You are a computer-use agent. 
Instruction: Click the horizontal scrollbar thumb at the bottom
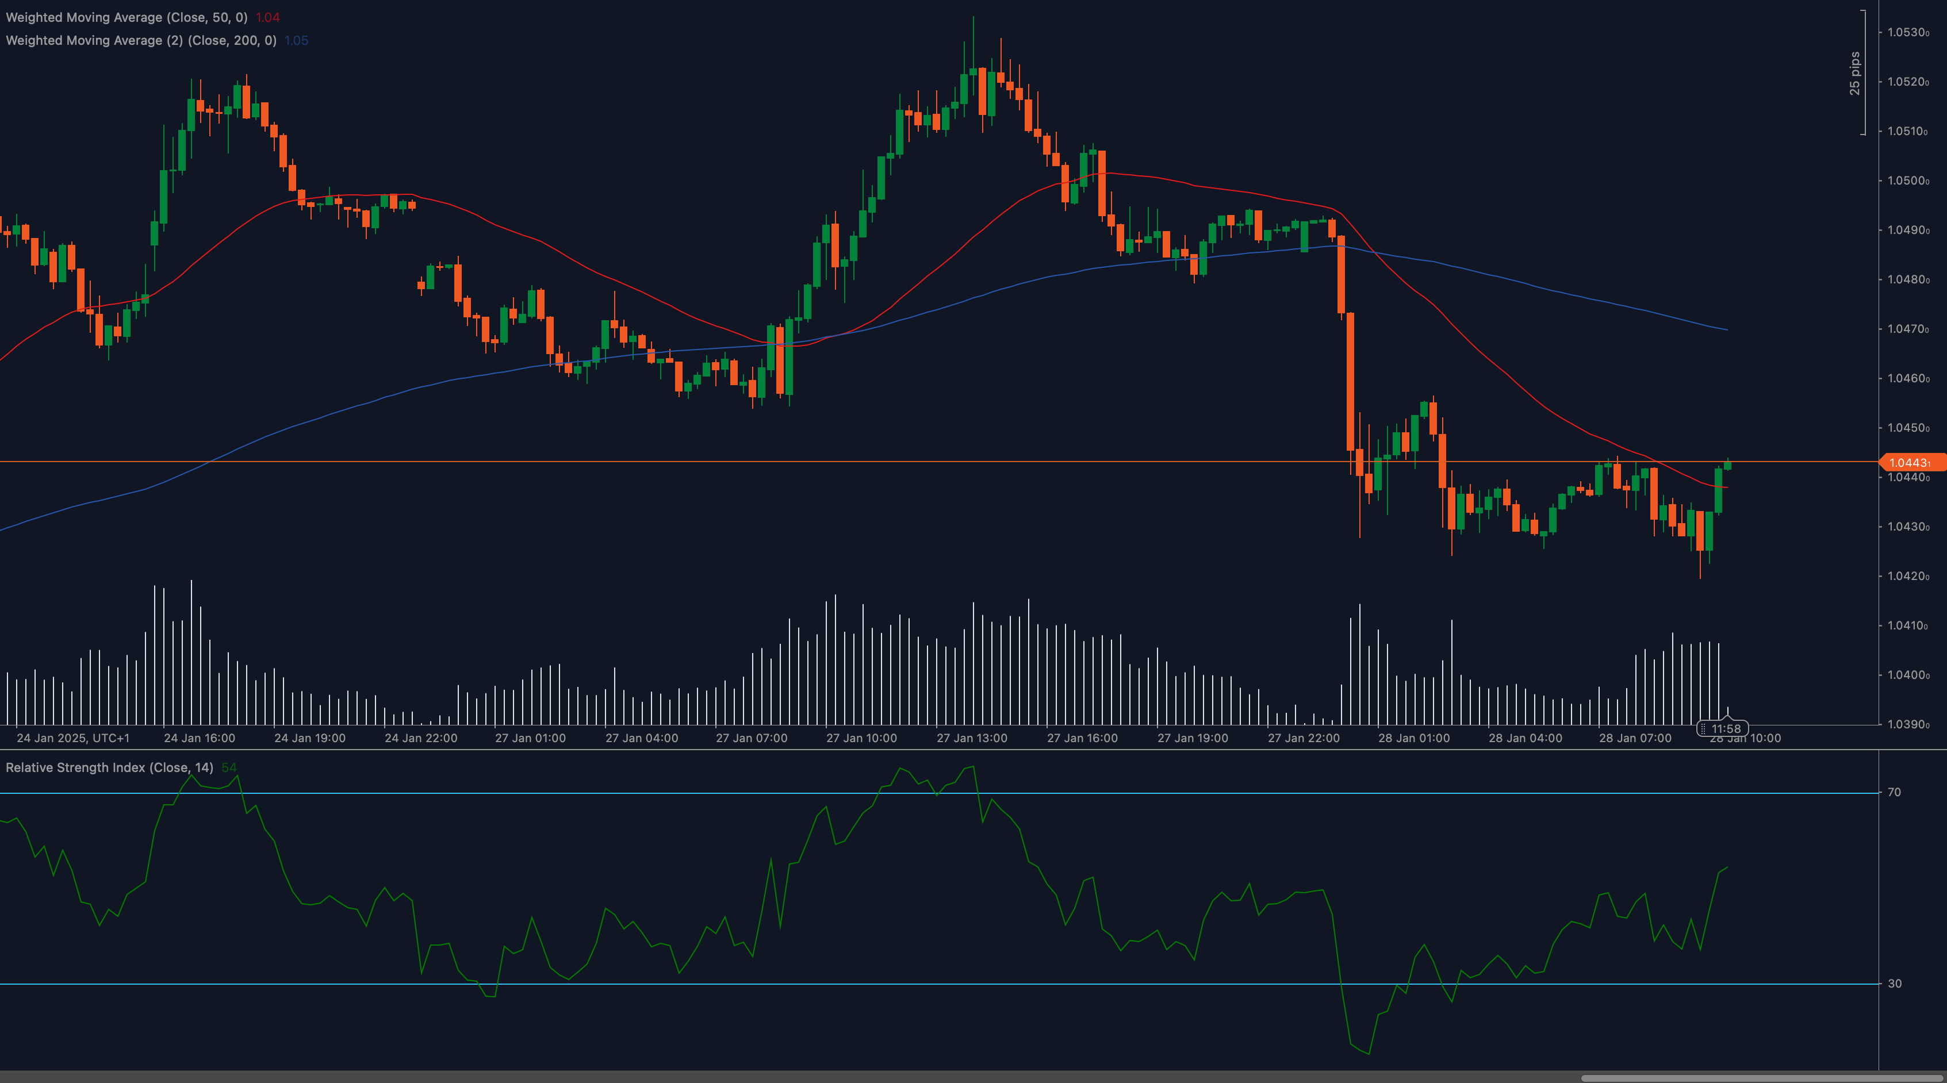(x=1761, y=1078)
